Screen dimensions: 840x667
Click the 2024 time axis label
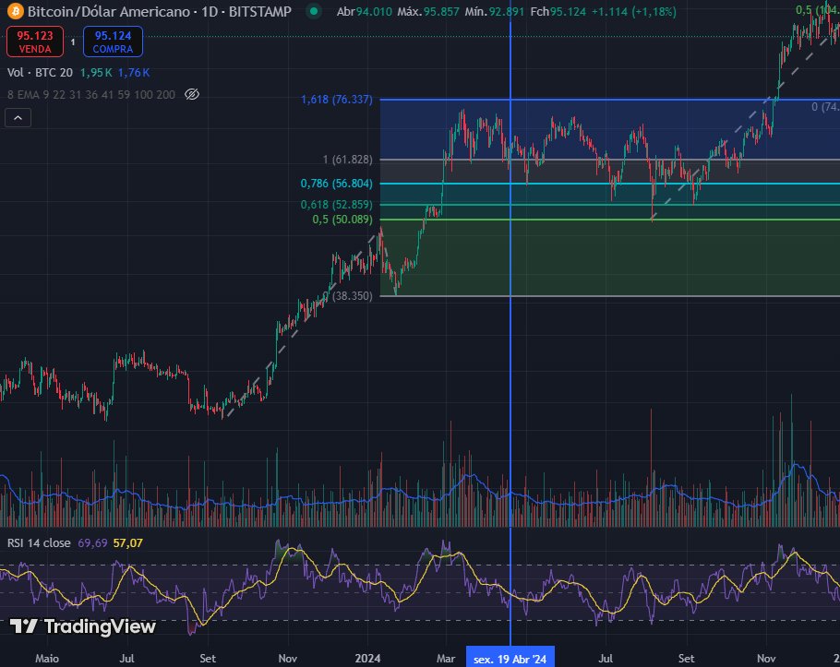click(x=367, y=659)
